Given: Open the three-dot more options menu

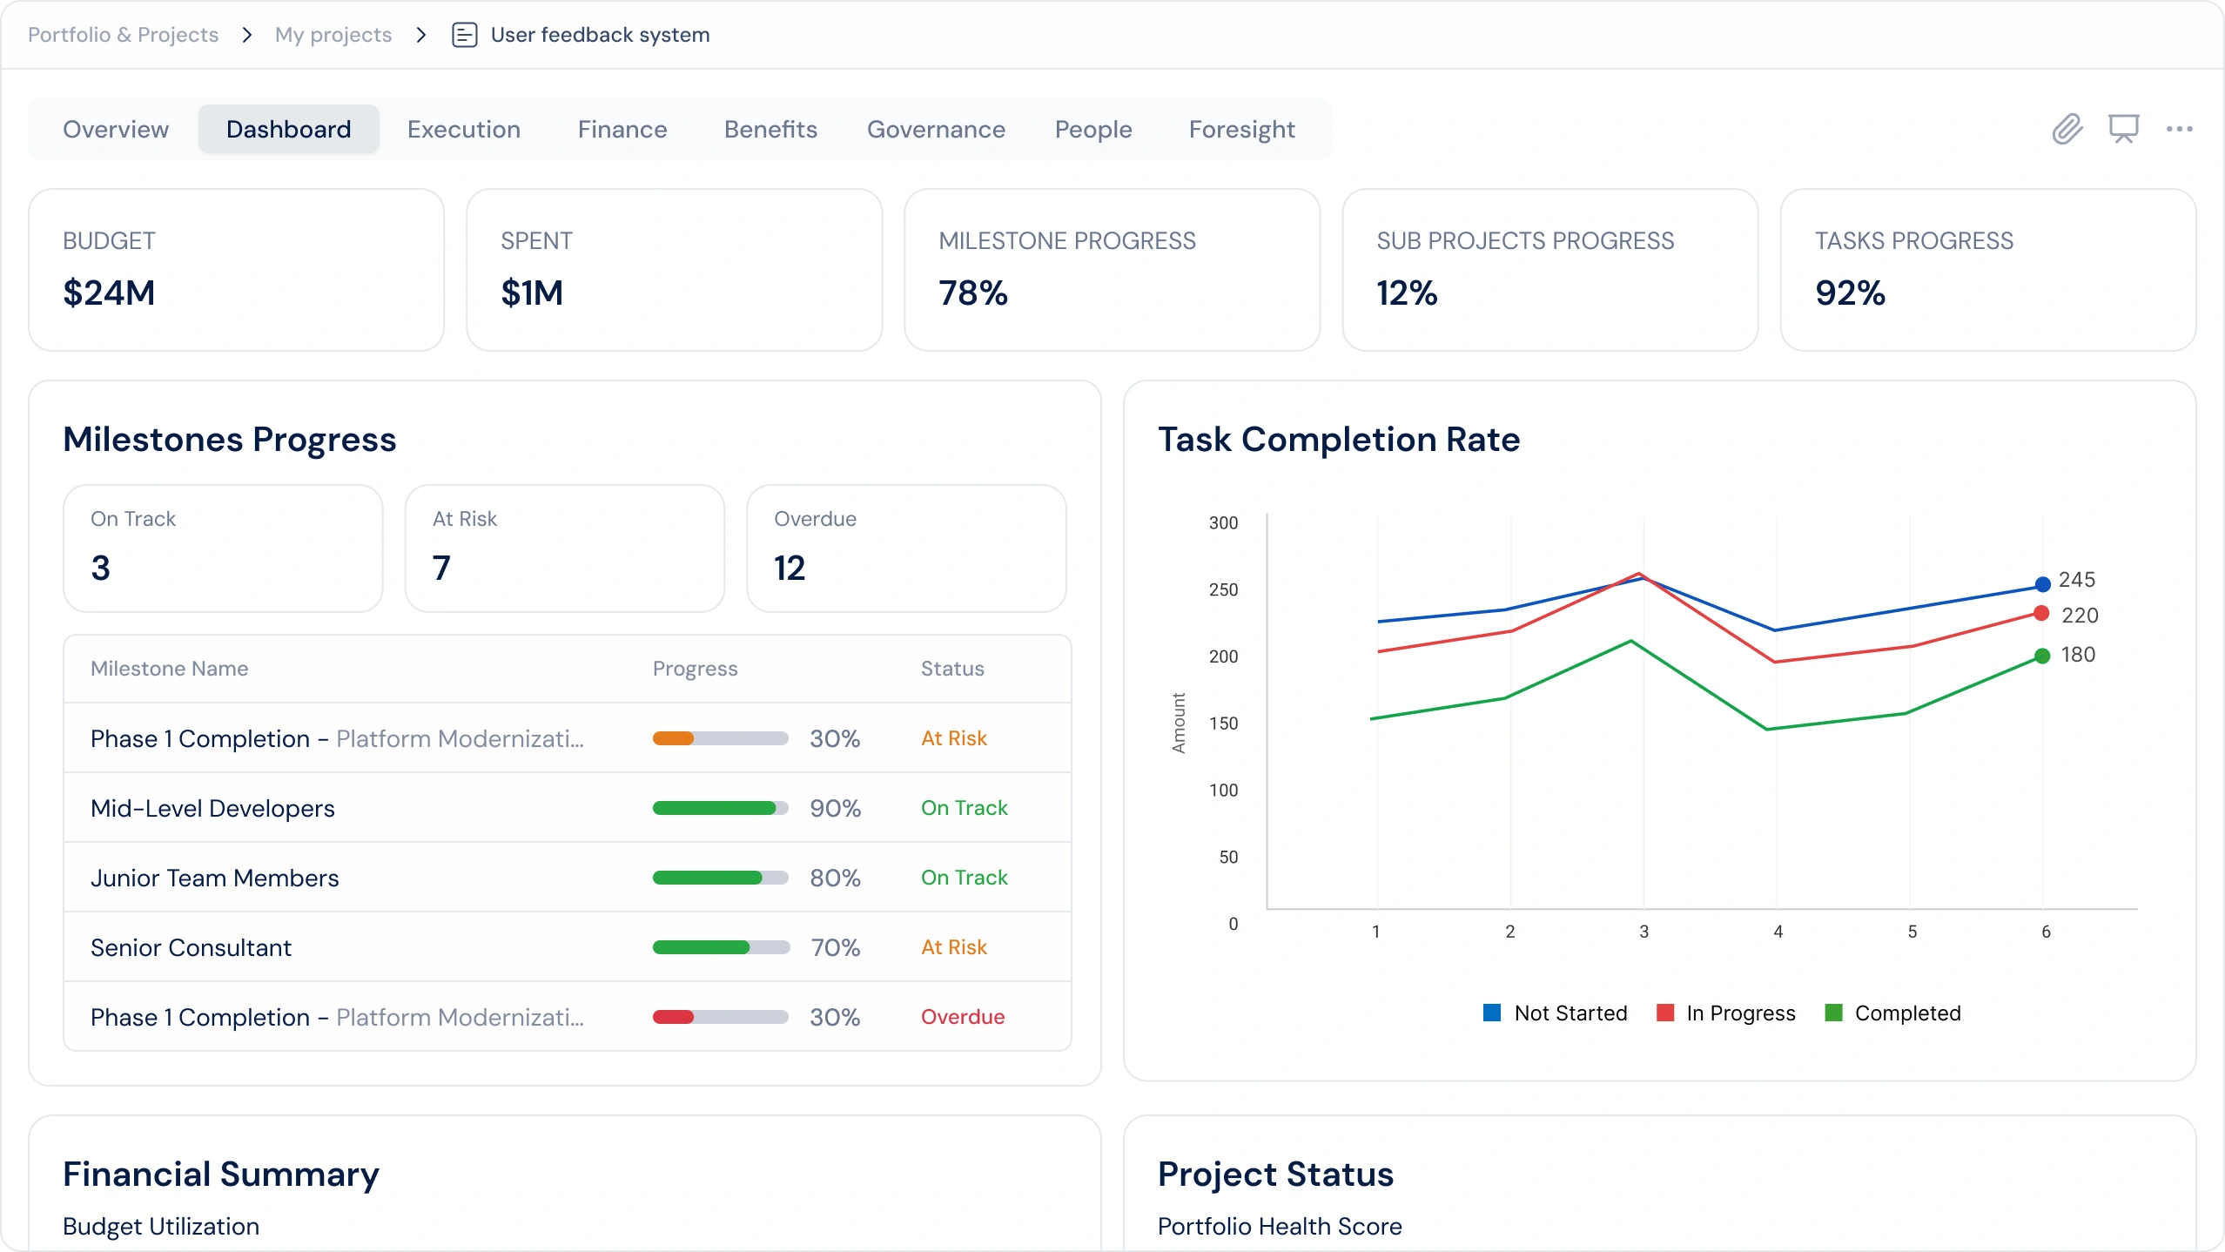Looking at the screenshot, I should click(x=2180, y=129).
